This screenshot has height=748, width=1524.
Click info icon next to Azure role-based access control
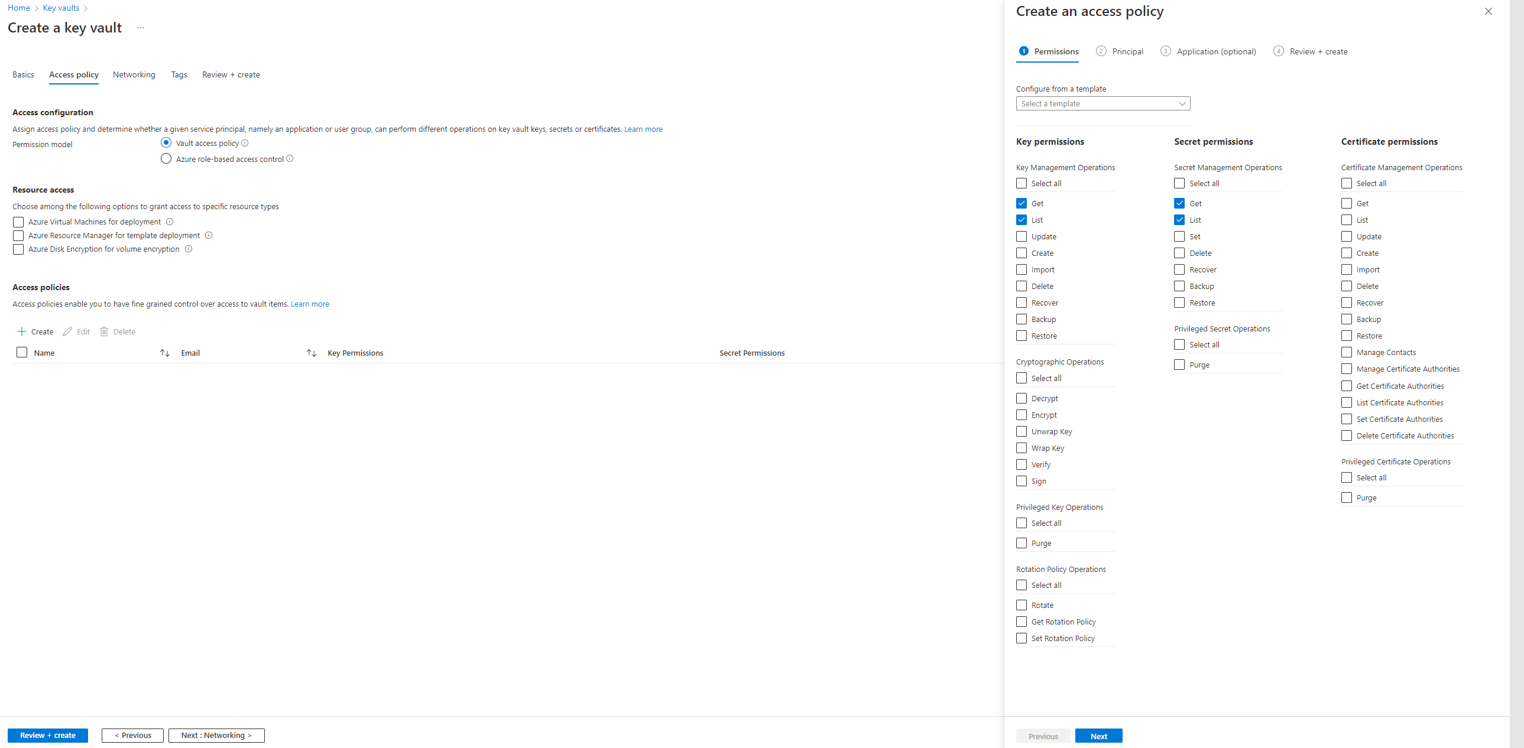pyautogui.click(x=290, y=158)
